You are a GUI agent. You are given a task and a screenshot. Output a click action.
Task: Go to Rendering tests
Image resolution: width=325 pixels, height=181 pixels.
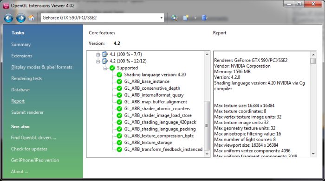coord(26,79)
